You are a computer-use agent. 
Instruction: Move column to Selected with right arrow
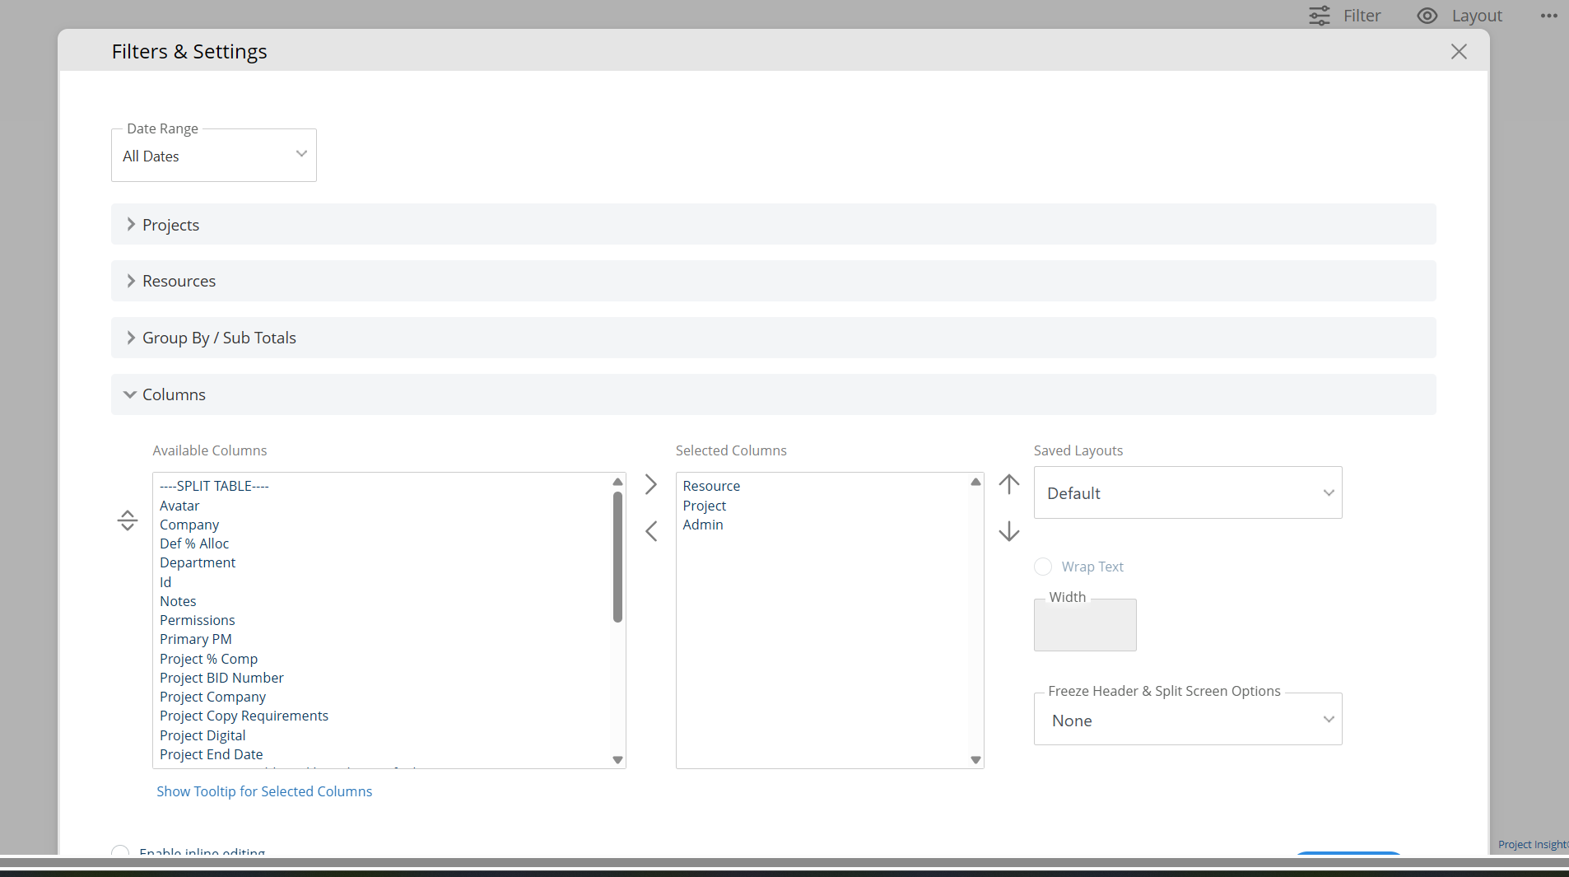pos(650,484)
